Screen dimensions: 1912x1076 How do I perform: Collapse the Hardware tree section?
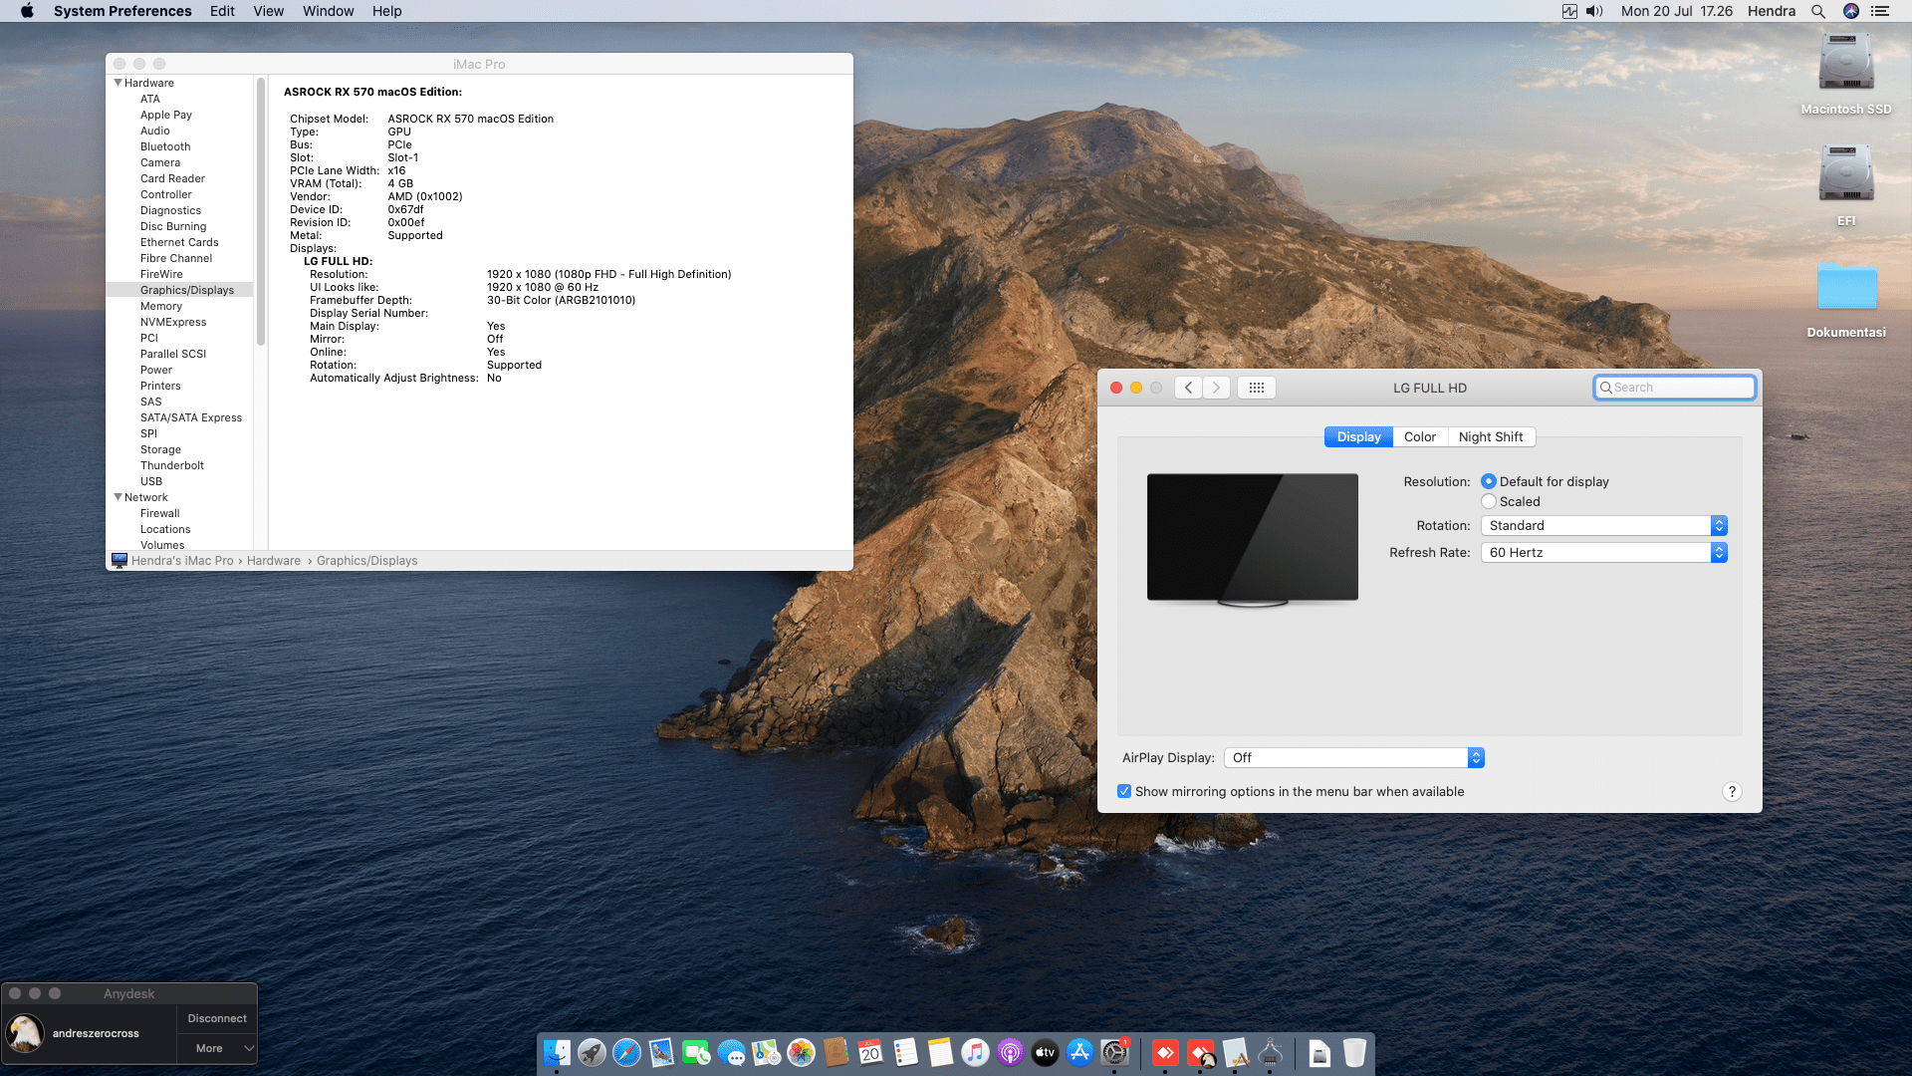119,83
